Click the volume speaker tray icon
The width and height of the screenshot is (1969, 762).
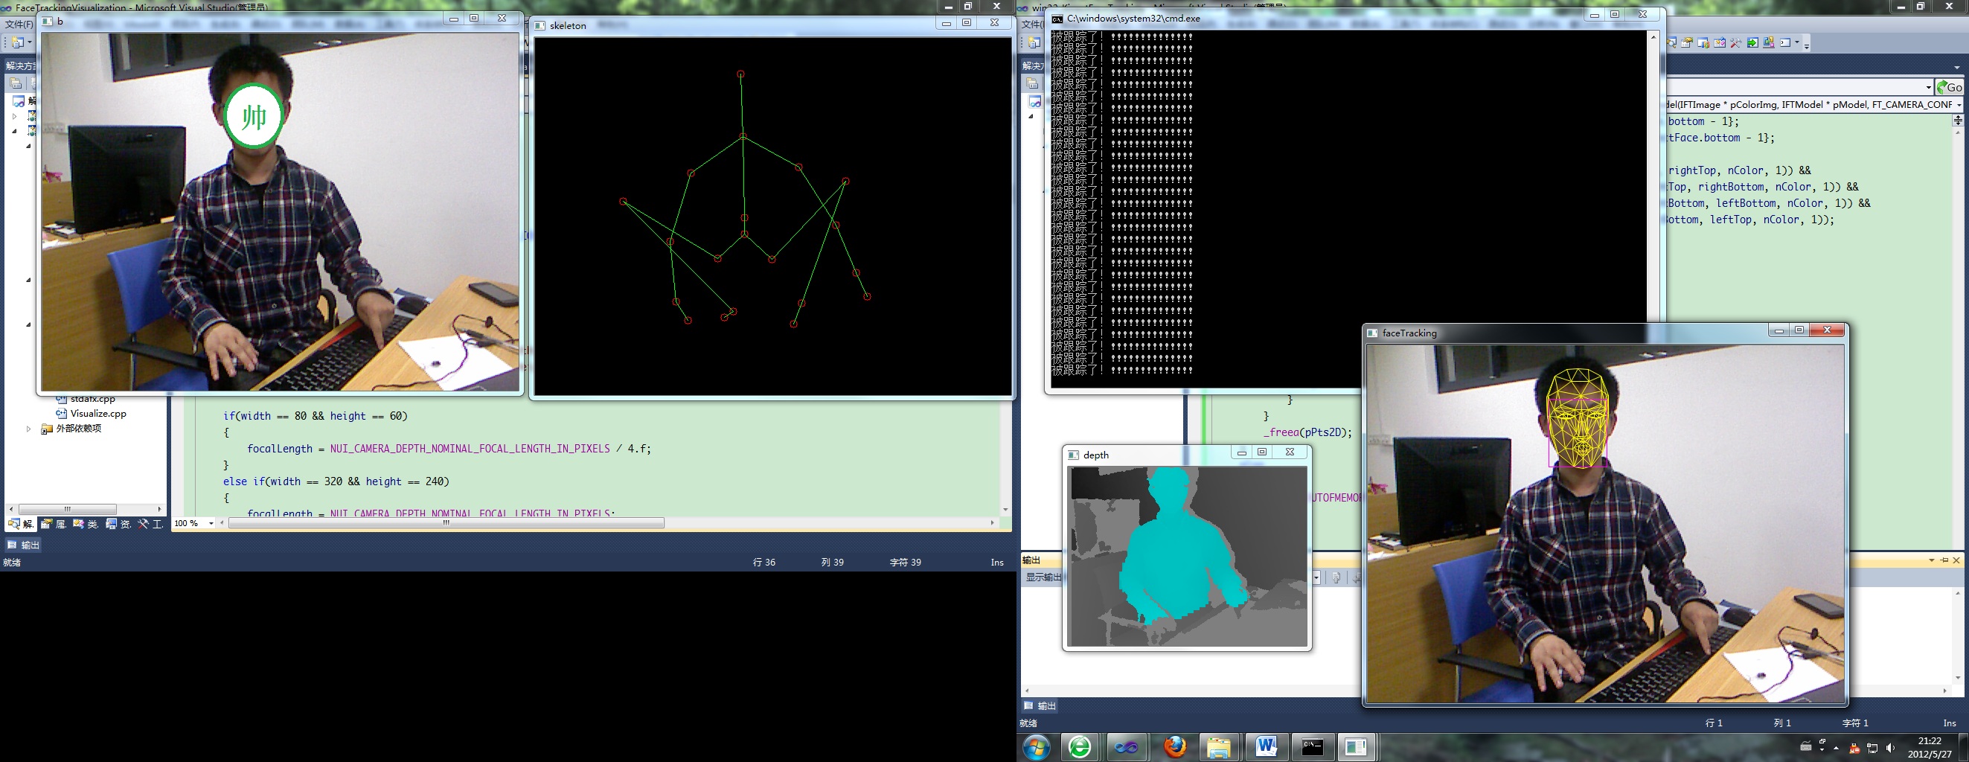click(1891, 747)
